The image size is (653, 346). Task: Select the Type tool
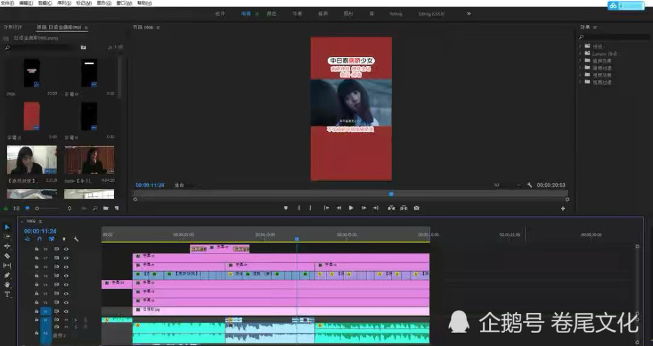(x=7, y=295)
